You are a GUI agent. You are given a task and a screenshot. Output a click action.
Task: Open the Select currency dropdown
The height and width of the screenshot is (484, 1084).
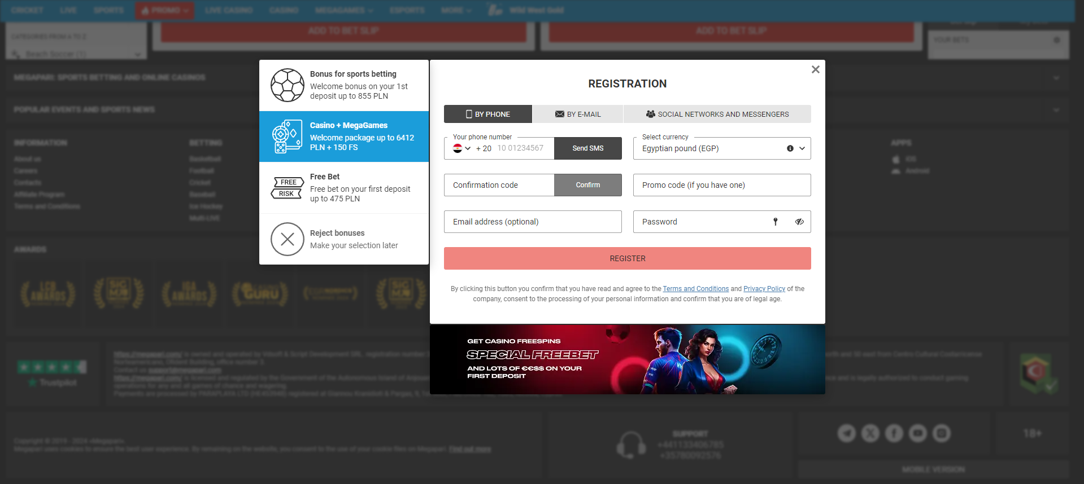[722, 148]
